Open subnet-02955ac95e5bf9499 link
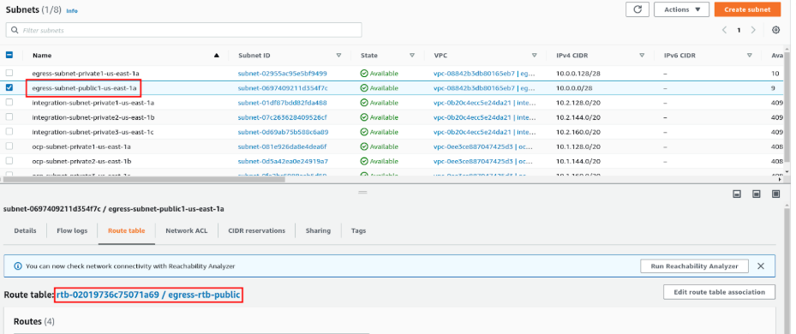796x334 pixels. (282, 73)
